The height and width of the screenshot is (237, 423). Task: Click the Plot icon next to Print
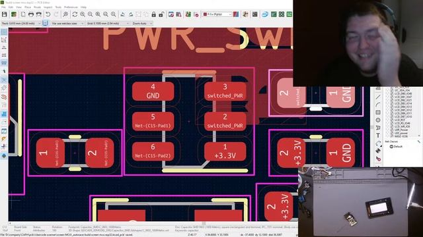tap(39, 14)
